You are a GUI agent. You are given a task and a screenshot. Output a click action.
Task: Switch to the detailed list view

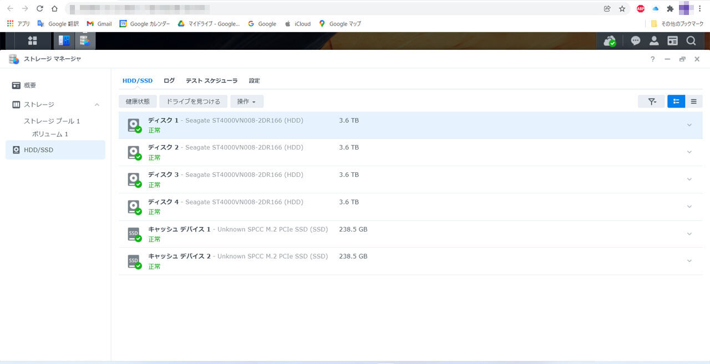(x=693, y=101)
